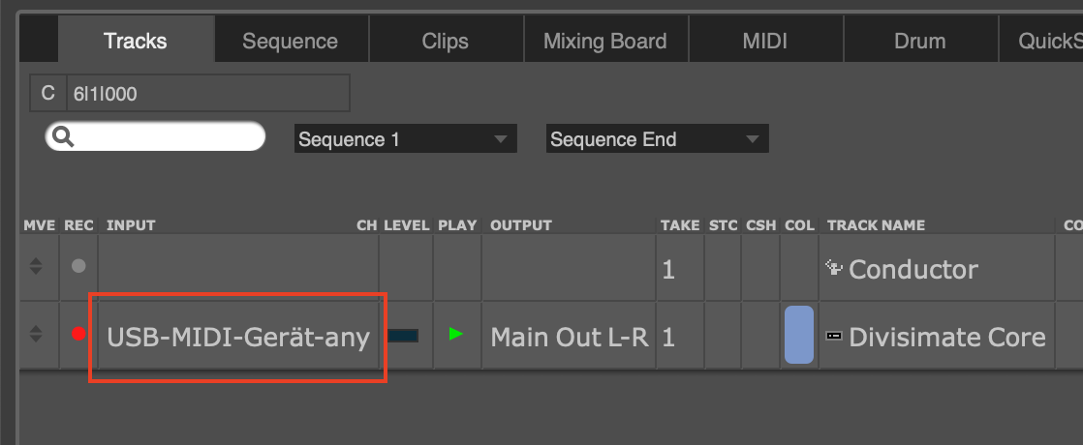
Task: Enable record on the Conductor track
Action: tap(78, 267)
